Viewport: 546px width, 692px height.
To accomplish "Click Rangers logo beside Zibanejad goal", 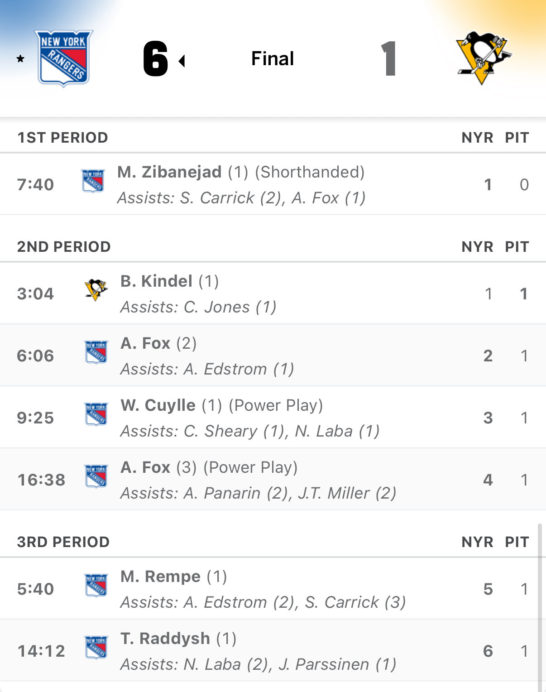I will point(93,181).
